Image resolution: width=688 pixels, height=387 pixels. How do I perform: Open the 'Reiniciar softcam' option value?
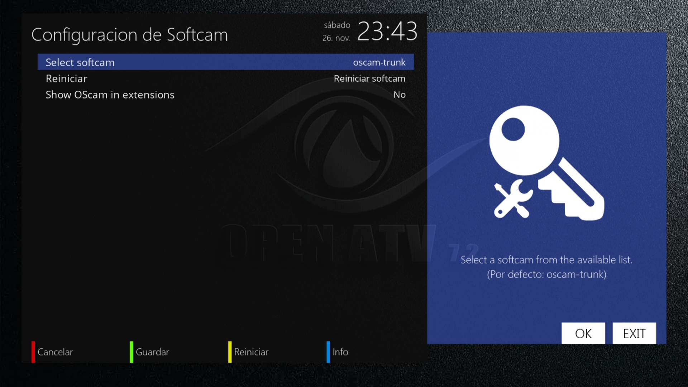(x=369, y=78)
